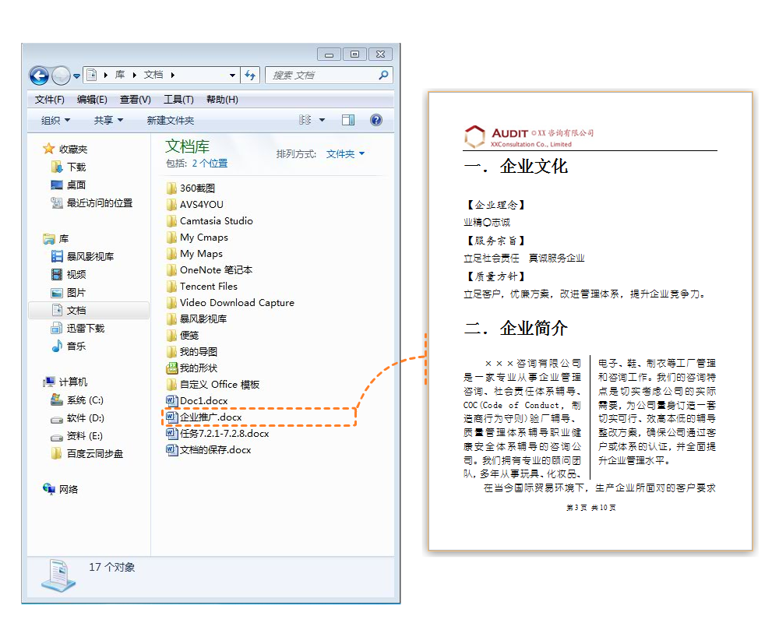
Task: Click the My Cmaps folder icon
Action: coord(171,238)
